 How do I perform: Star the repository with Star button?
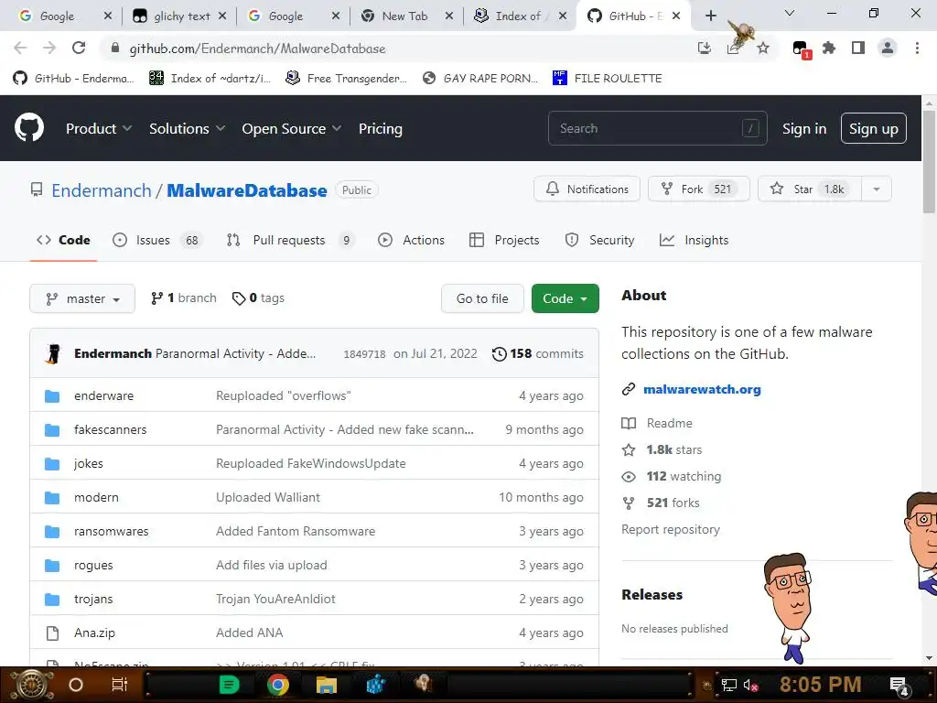(x=810, y=189)
